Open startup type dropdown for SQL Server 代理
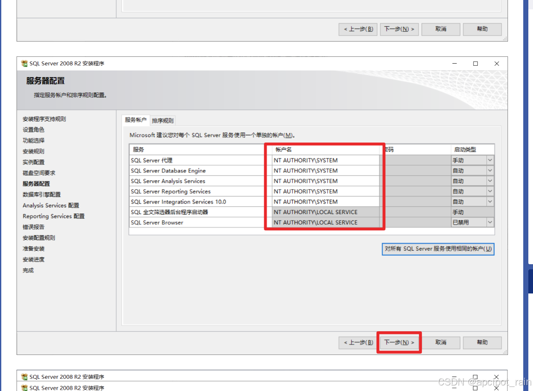Screen dimensions: 533x391 [490, 160]
